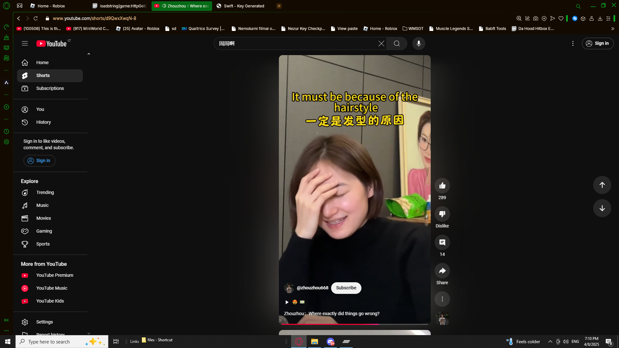Like the Zhouzhou short video
The height and width of the screenshot is (348, 619).
click(442, 186)
